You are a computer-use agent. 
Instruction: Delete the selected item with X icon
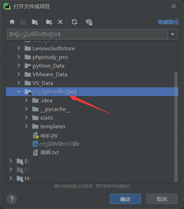pos(60,22)
